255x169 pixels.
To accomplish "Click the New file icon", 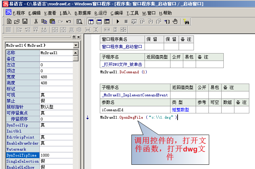I will coord(9,21).
